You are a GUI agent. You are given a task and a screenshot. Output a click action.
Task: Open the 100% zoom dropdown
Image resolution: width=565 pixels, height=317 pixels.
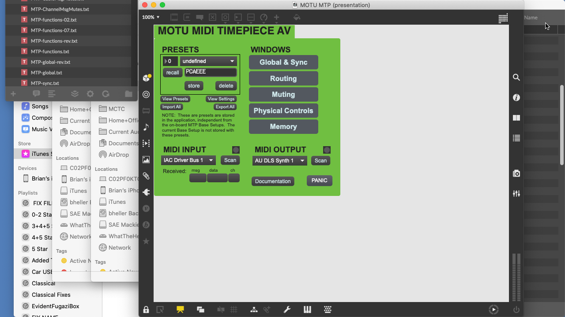tap(151, 17)
